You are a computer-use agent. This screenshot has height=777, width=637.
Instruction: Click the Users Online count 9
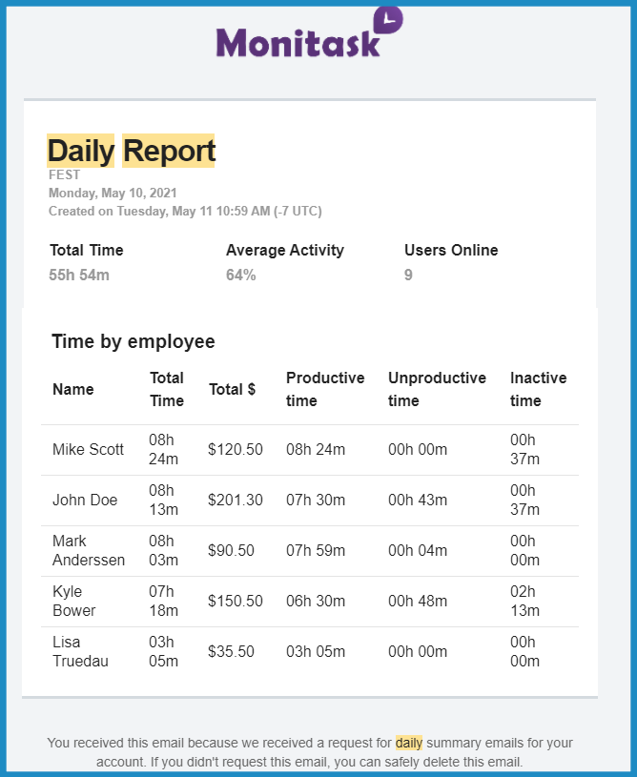(x=408, y=275)
